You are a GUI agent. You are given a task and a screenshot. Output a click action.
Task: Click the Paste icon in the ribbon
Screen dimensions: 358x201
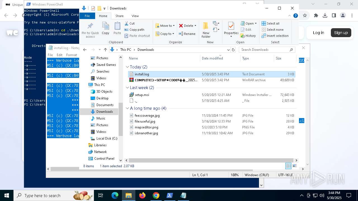(x=117, y=28)
